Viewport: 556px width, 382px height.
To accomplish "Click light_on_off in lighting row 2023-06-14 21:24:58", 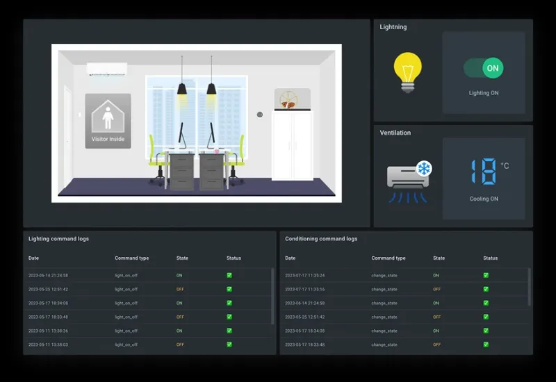I will (x=126, y=275).
